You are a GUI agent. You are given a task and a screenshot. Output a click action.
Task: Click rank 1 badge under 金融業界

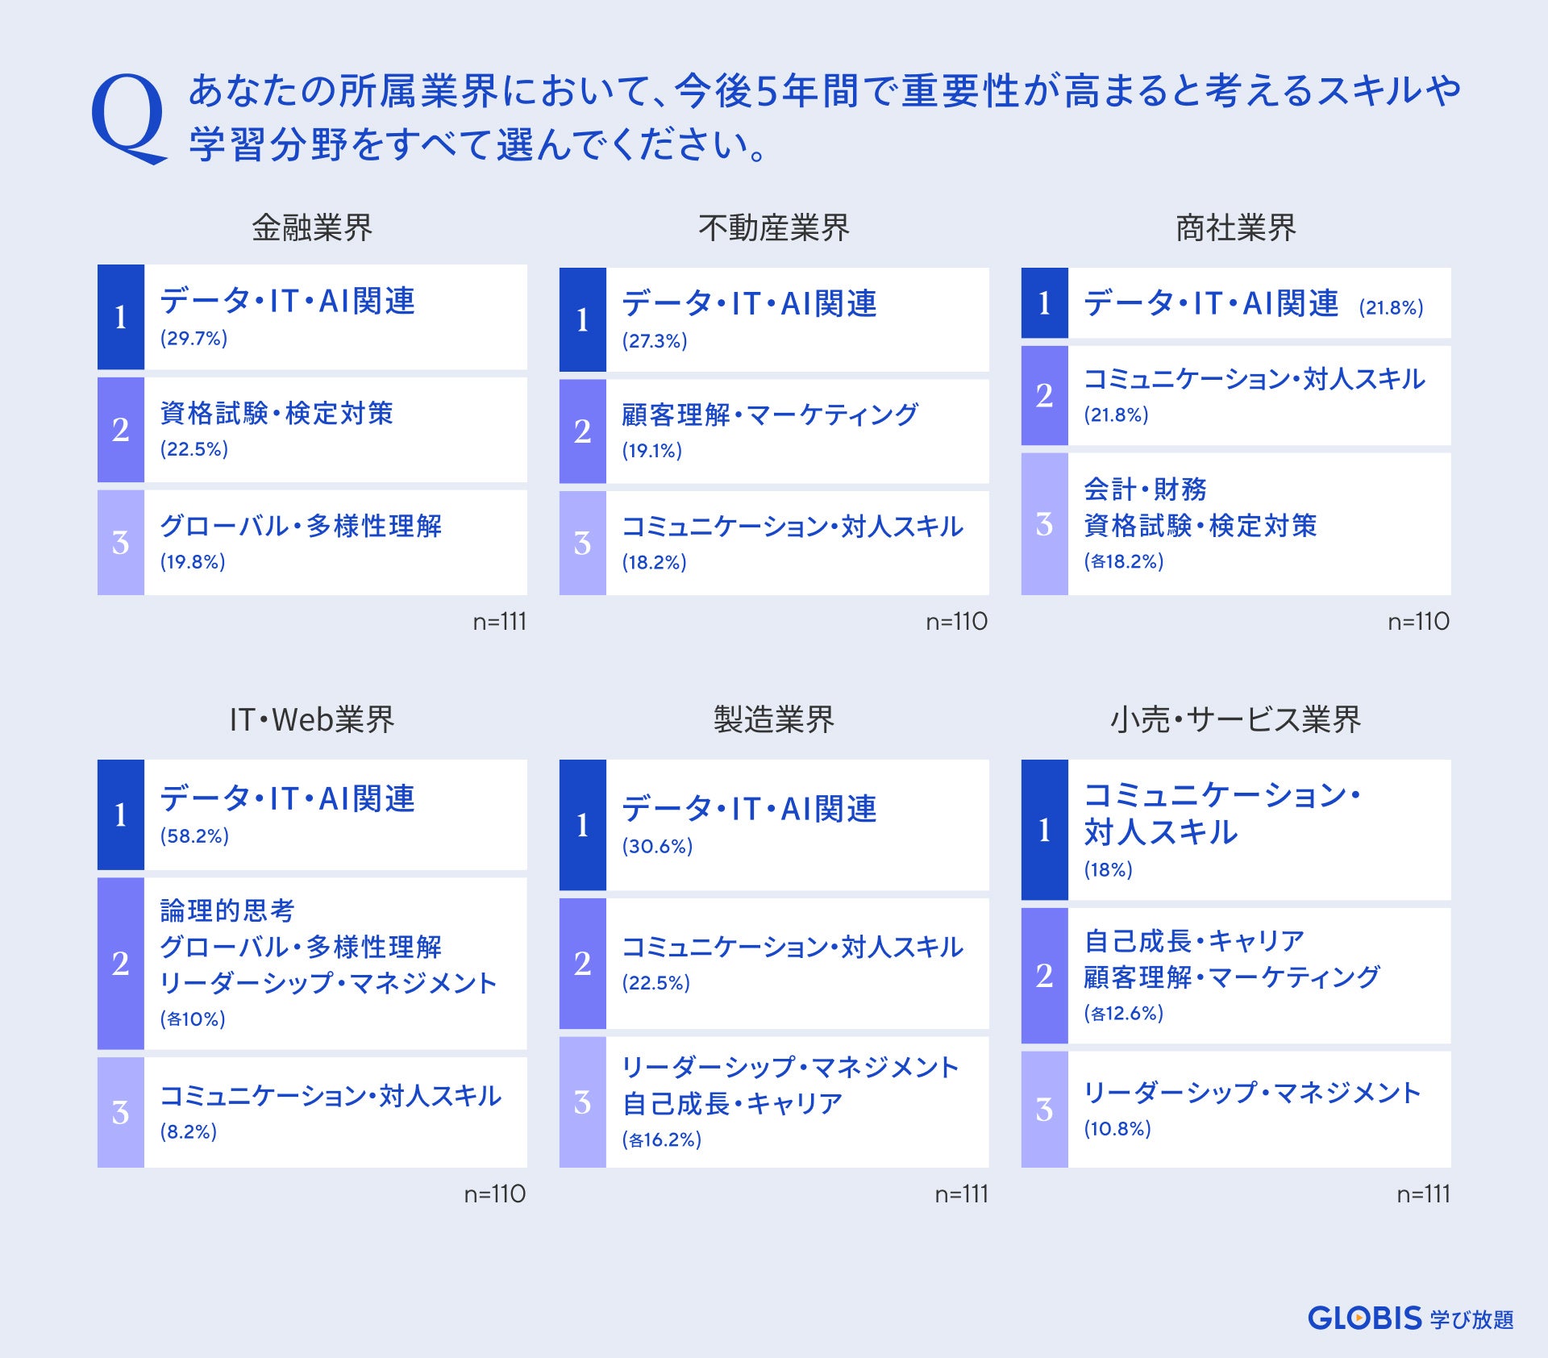coord(121,317)
